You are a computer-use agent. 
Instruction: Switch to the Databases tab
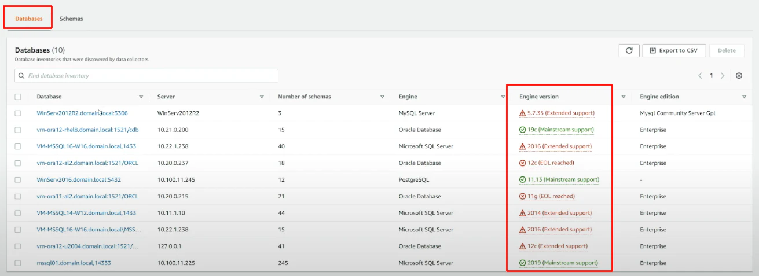tap(28, 19)
